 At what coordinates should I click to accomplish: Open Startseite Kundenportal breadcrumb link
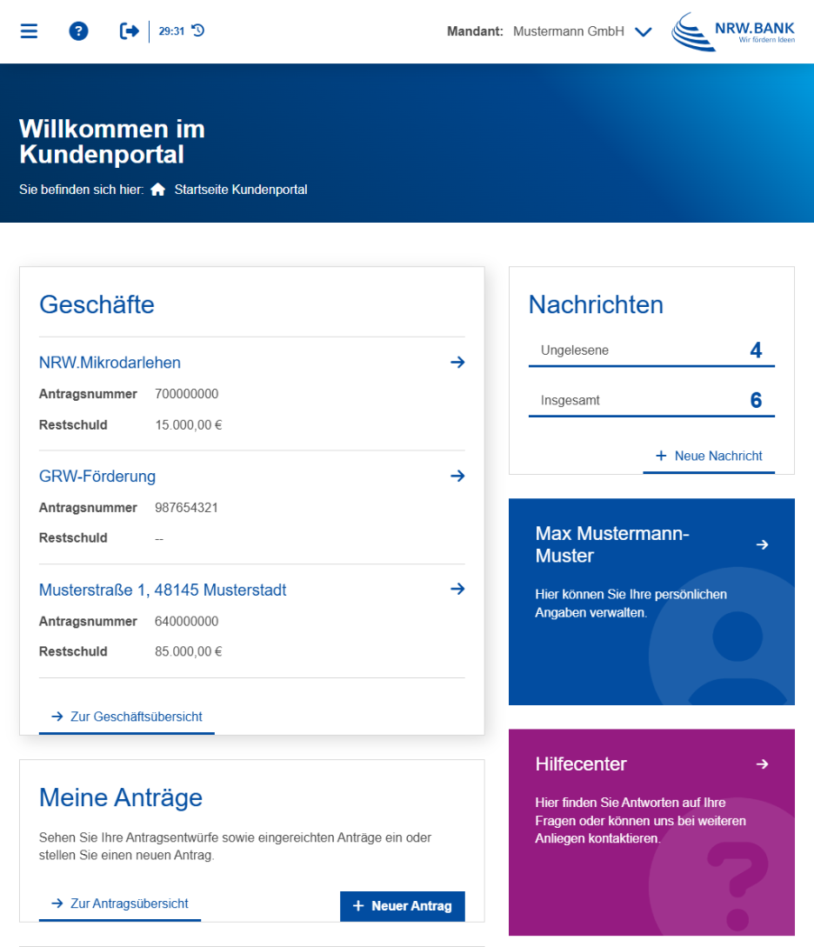tap(240, 190)
